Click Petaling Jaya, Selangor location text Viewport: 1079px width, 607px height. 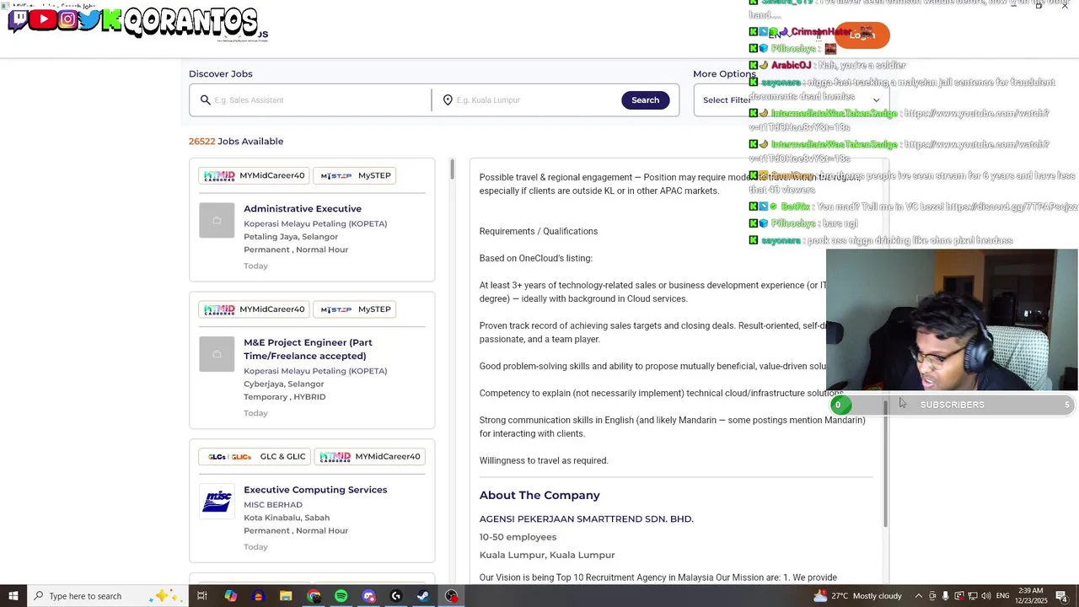(291, 237)
